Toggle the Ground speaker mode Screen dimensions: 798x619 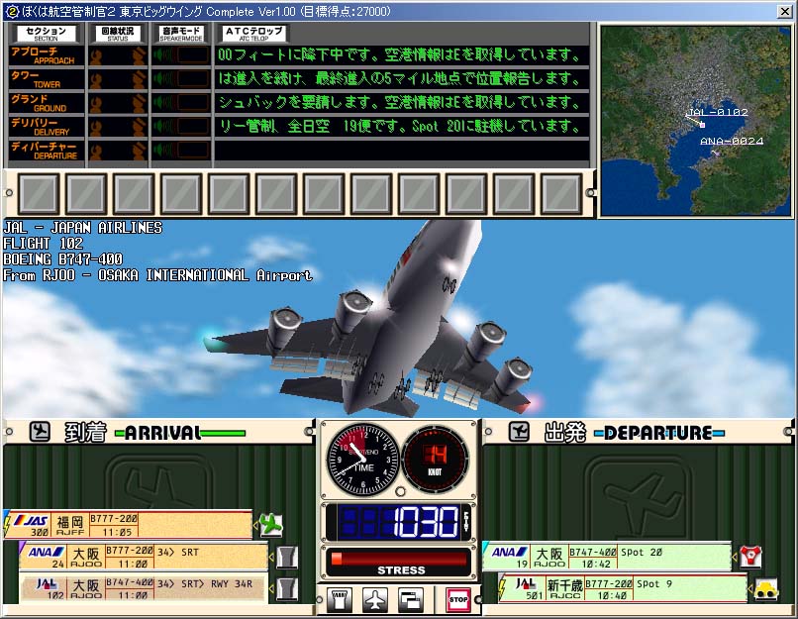tap(181, 103)
